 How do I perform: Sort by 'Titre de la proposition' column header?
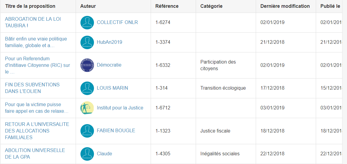click(30, 6)
